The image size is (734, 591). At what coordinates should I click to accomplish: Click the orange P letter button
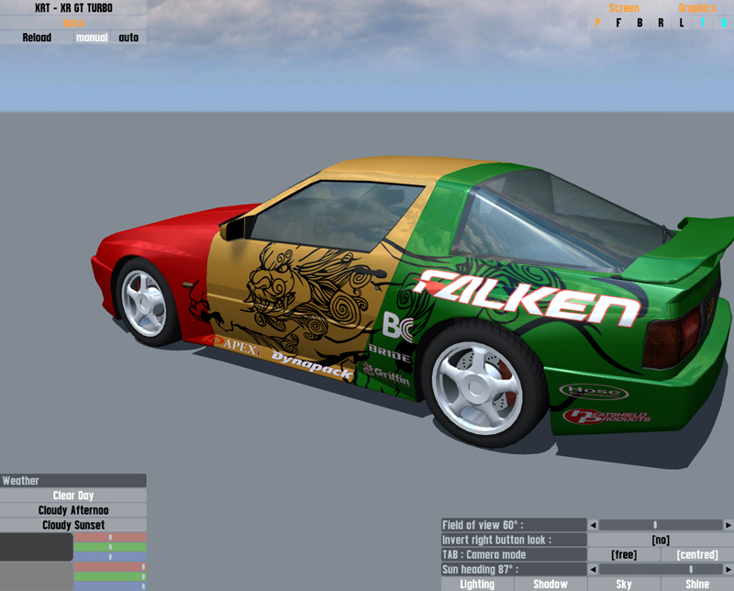click(598, 22)
